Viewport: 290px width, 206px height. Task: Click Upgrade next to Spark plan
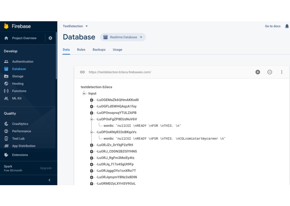coord(46,168)
